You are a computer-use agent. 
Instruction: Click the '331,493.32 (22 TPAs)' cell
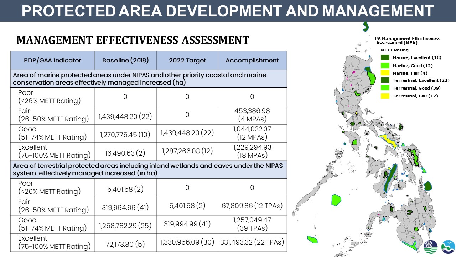252,243
